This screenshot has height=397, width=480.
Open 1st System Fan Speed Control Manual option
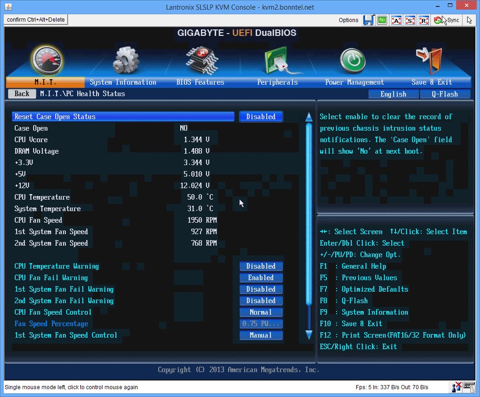(x=261, y=335)
